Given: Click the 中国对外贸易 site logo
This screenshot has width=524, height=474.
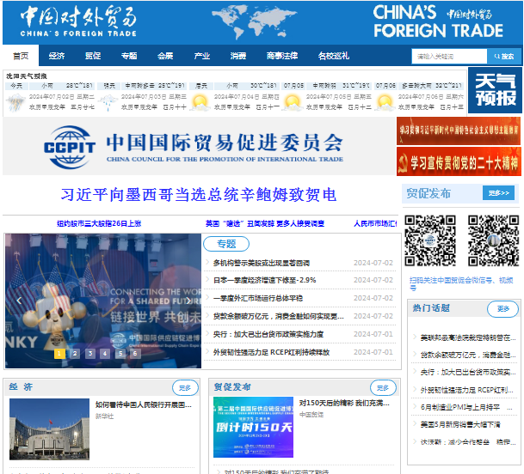Looking at the screenshot, I should point(78,22).
